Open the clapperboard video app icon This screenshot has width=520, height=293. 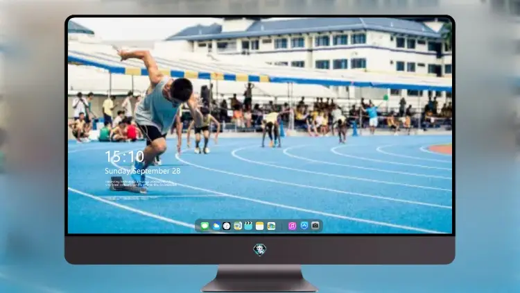coord(248,226)
